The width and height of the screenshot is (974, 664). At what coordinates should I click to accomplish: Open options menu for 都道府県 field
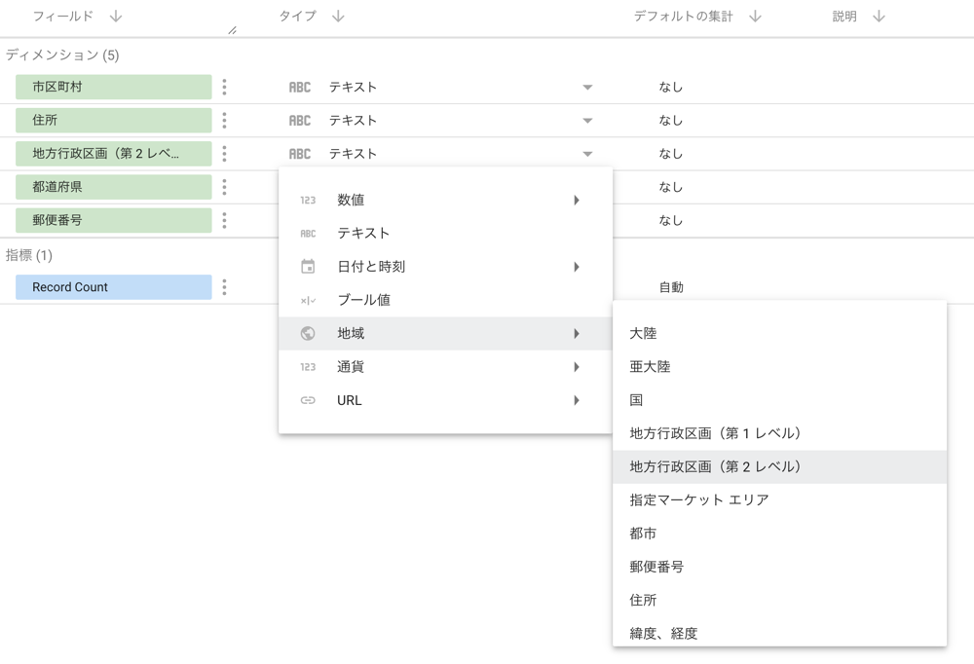coord(224,187)
